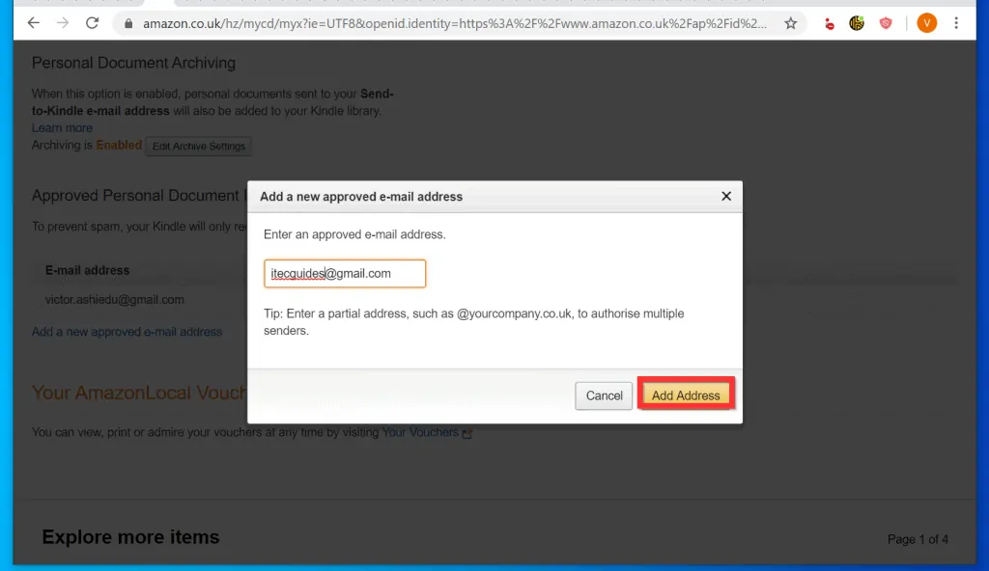The width and height of the screenshot is (989, 571).
Task: Open Chrome's three-dot menu
Action: (956, 23)
